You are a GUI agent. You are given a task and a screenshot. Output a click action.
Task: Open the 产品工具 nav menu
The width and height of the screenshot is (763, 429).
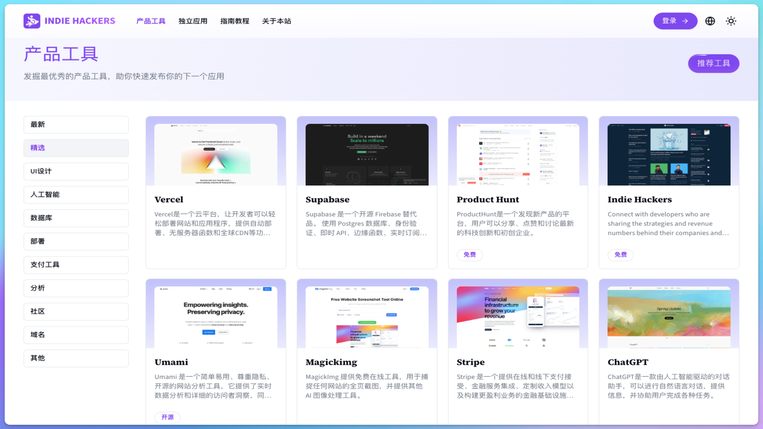tap(151, 21)
